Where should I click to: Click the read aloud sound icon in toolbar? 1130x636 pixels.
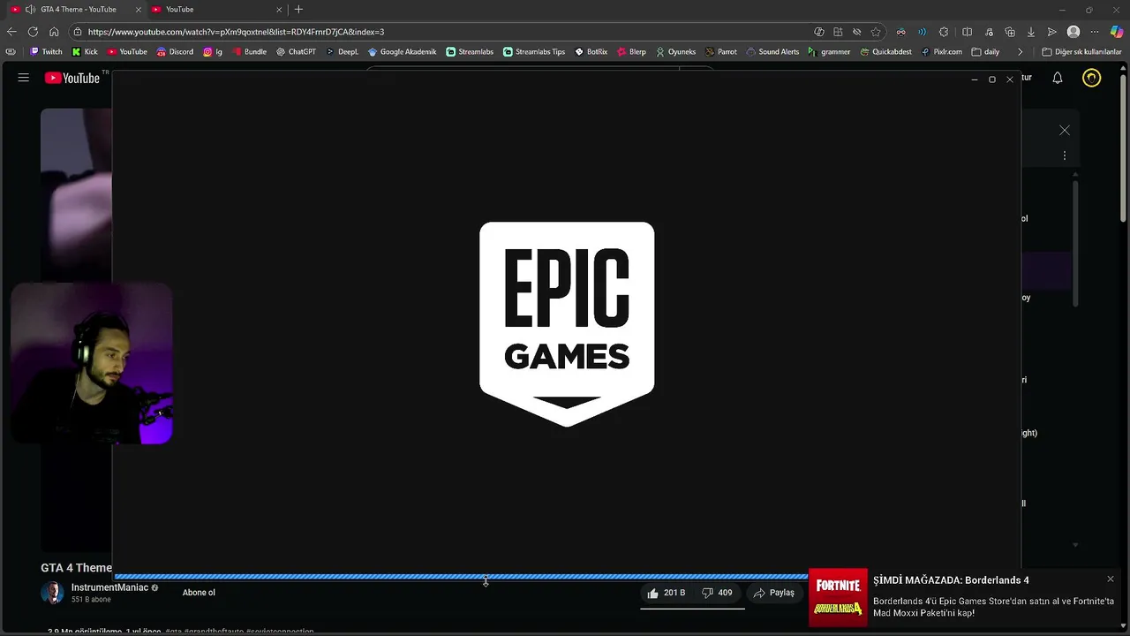pos(923,32)
